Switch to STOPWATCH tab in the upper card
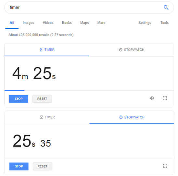 pos(132,50)
